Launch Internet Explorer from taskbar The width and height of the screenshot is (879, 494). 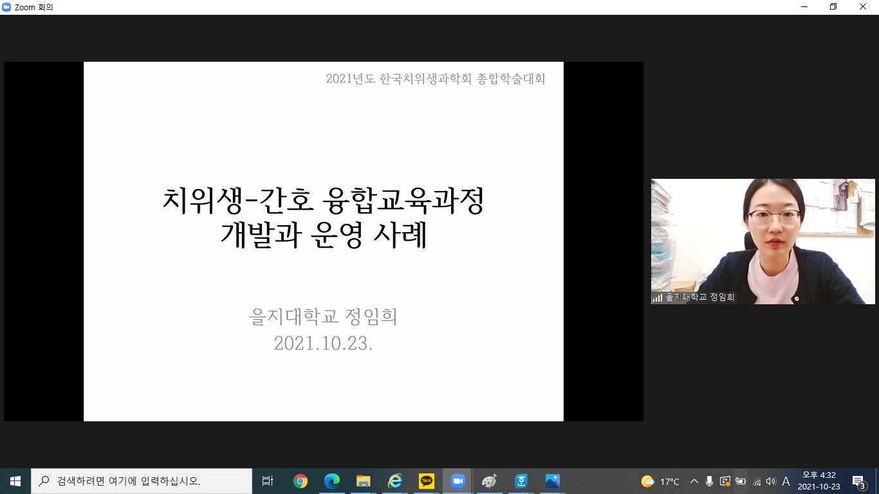pyautogui.click(x=395, y=480)
